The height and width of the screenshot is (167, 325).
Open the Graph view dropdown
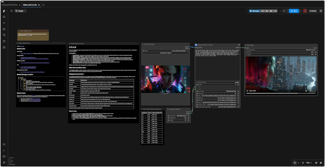21,11
